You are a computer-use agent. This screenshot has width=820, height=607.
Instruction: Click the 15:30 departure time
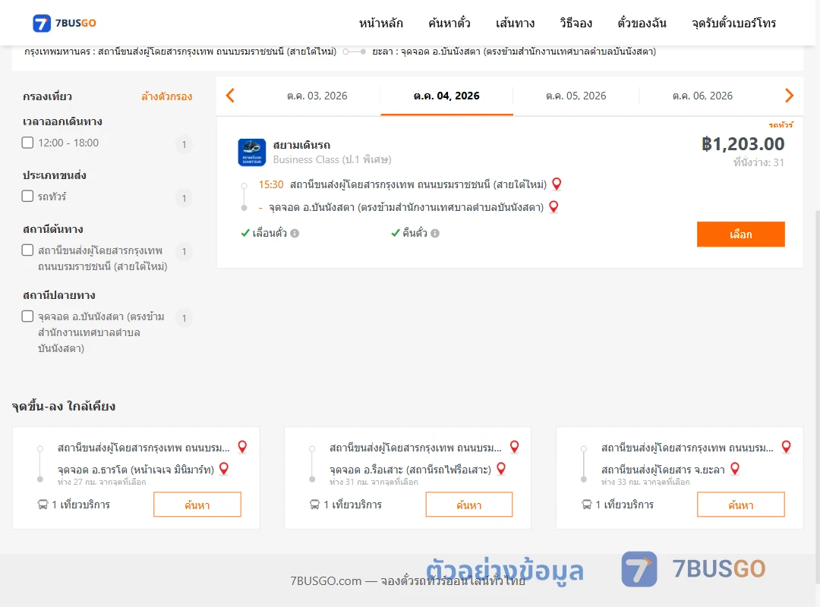(x=271, y=184)
